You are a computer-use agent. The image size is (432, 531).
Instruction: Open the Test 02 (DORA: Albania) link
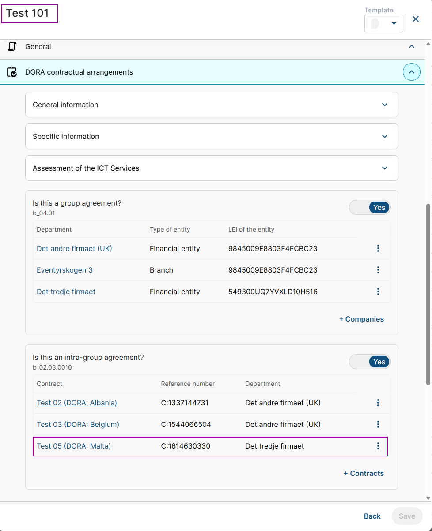pos(77,403)
